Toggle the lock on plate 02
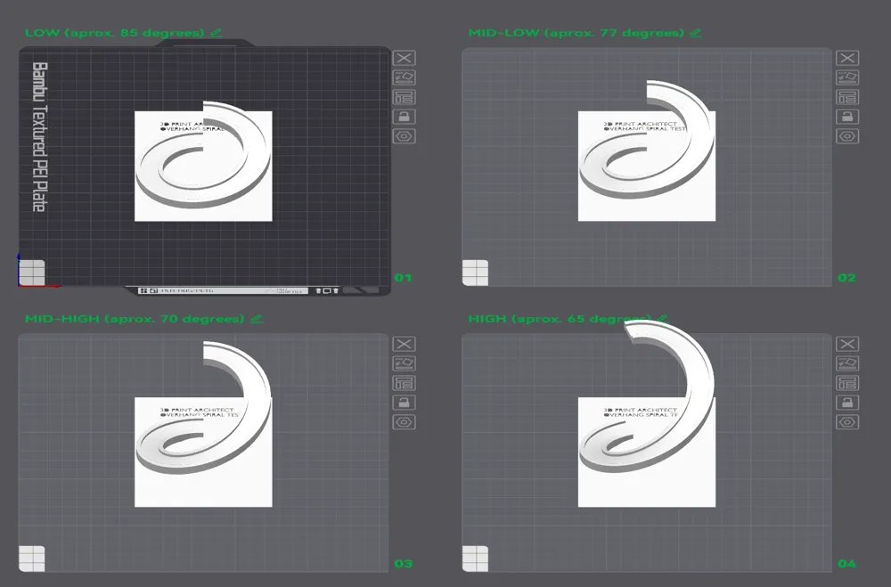 point(847,117)
